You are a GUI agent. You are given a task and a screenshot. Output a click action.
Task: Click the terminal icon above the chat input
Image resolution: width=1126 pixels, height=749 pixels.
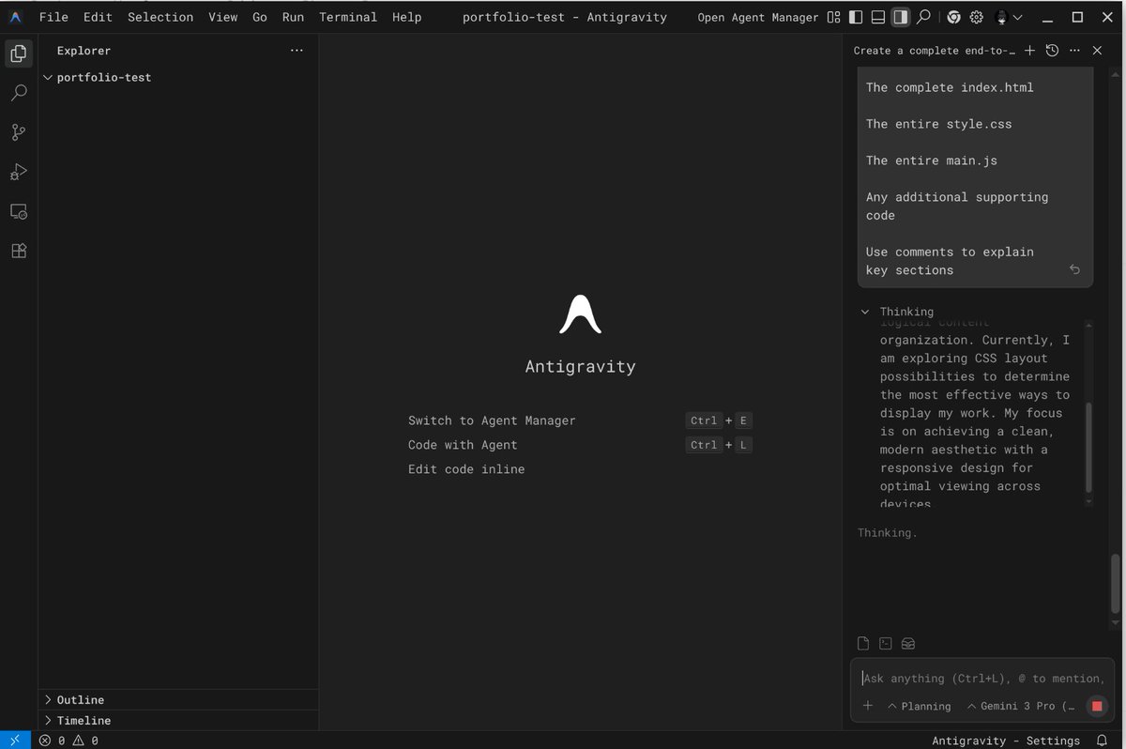[x=886, y=643]
